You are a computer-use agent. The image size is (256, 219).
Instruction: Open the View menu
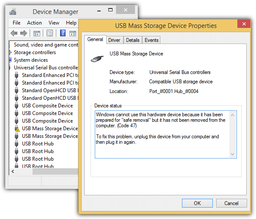click(x=54, y=23)
